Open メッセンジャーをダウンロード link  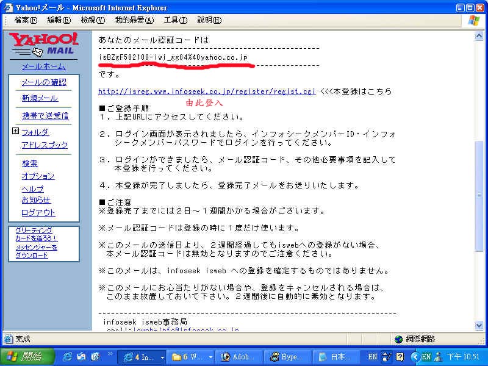tap(37, 251)
